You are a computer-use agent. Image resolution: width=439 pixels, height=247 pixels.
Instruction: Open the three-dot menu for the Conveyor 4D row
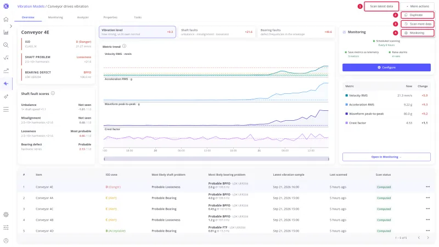(x=428, y=231)
